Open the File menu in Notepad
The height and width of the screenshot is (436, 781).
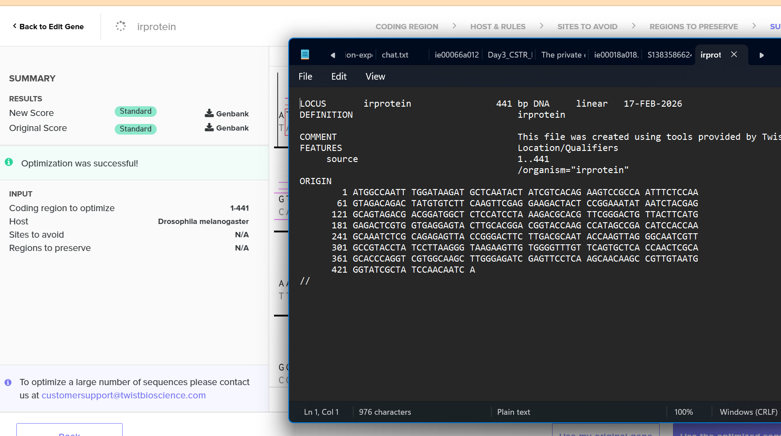pyautogui.click(x=305, y=77)
